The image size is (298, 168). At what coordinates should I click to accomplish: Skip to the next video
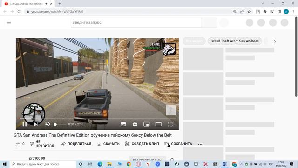point(36,124)
